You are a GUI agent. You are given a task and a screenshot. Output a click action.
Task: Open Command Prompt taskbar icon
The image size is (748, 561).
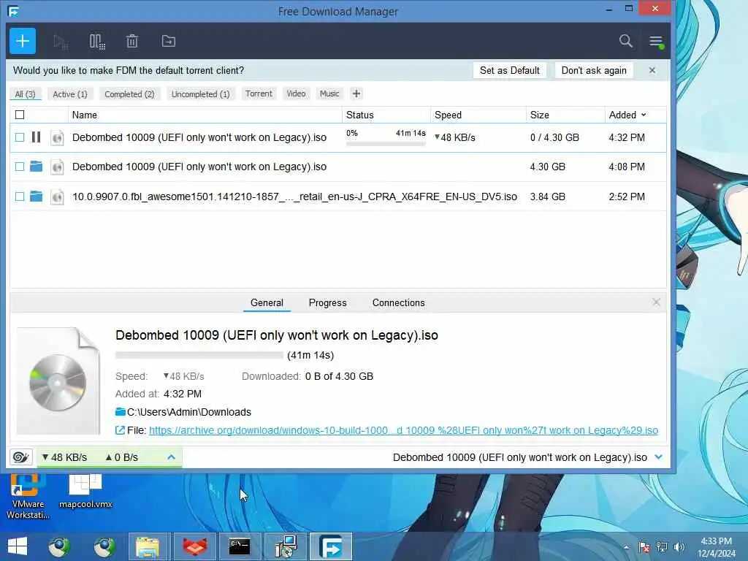pos(240,546)
